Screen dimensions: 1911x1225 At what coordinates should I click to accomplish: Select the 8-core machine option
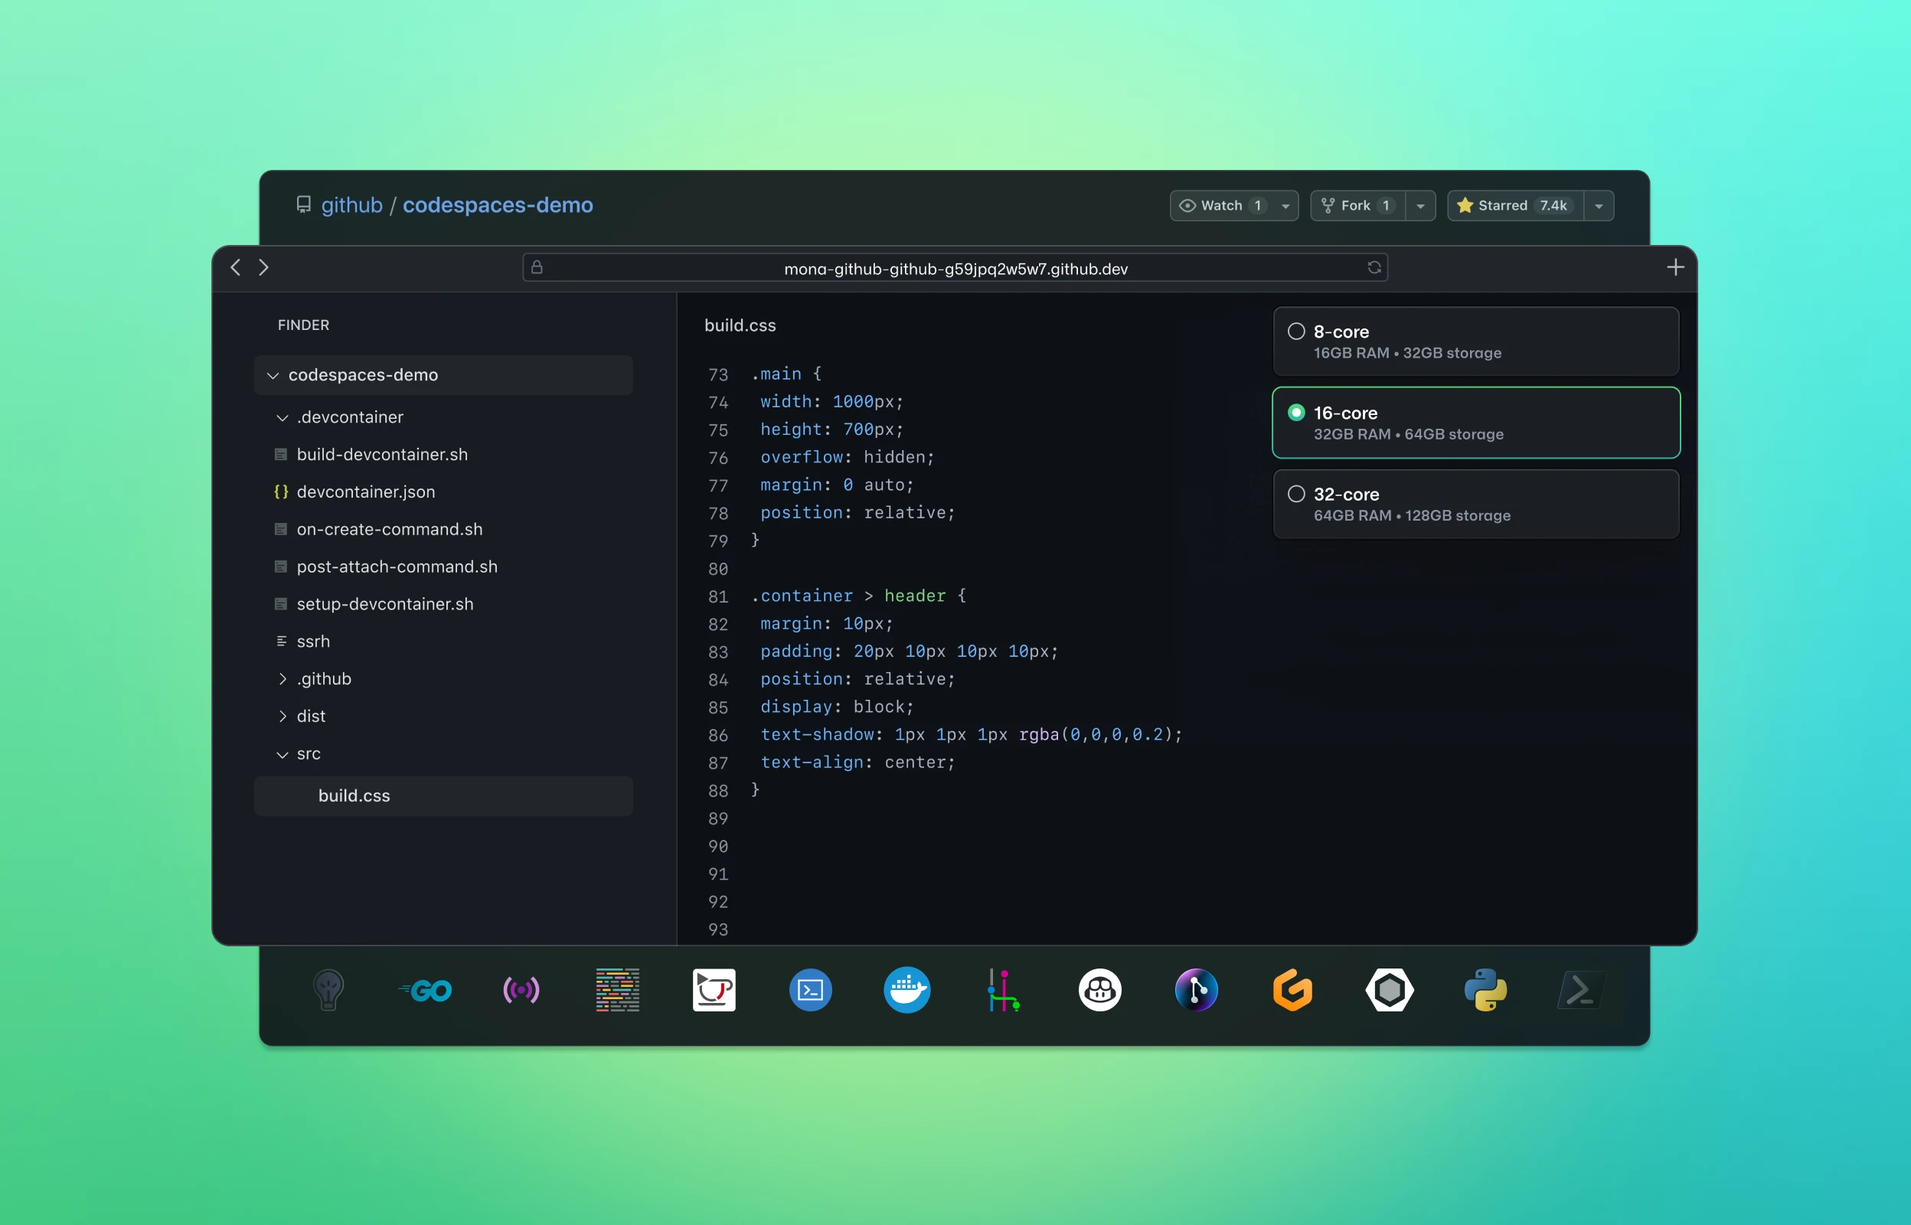1475,341
